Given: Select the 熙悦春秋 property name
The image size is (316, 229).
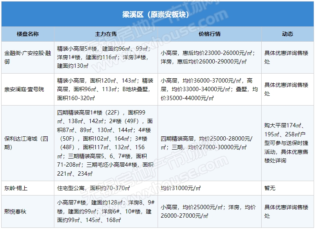Looking at the screenshot, I should click(x=16, y=211).
